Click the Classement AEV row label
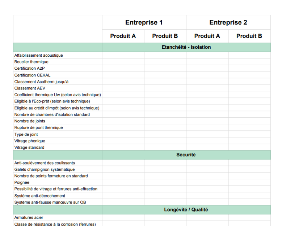The width and height of the screenshot is (291, 226). pos(30,88)
